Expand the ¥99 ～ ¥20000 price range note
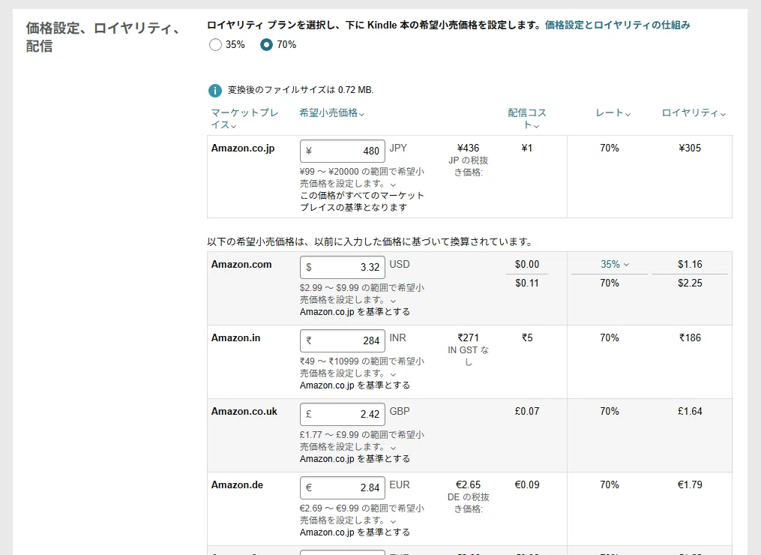This screenshot has height=555, width=761. coord(393,184)
